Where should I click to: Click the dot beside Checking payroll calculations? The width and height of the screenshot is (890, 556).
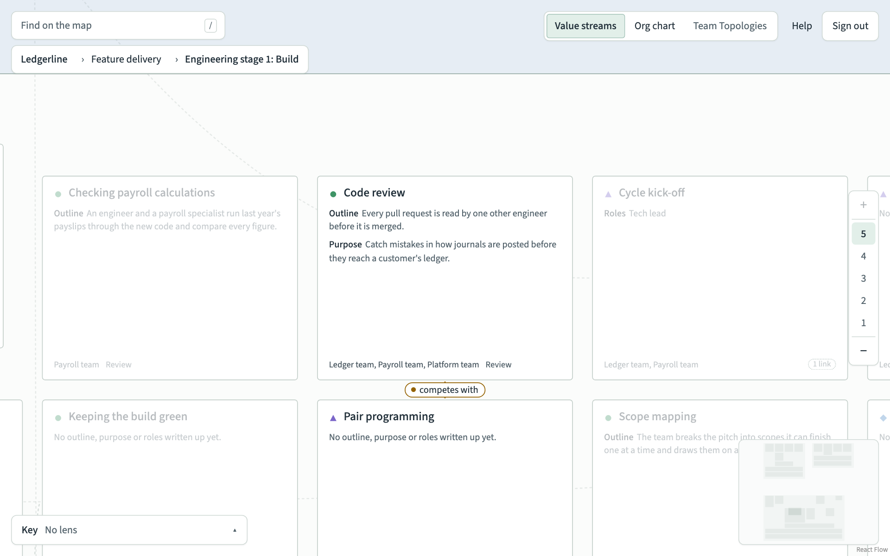pos(58,194)
